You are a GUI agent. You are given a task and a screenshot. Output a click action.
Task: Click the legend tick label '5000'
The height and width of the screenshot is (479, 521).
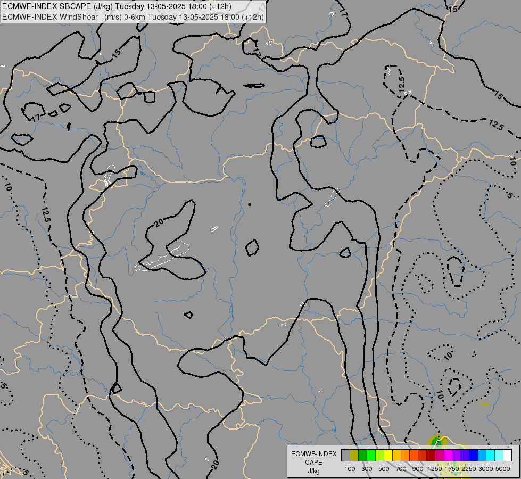(503, 469)
